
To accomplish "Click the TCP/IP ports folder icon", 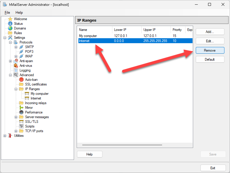I will (21, 131).
